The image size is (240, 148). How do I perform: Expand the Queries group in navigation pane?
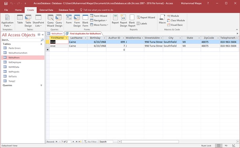tap(41, 85)
